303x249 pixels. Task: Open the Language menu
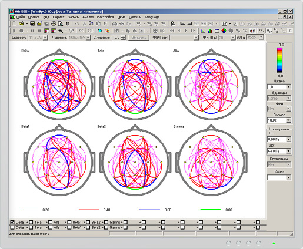point(152,17)
